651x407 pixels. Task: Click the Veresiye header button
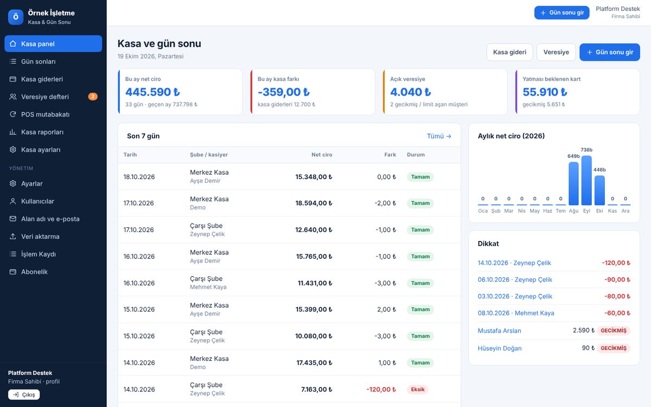click(x=556, y=52)
